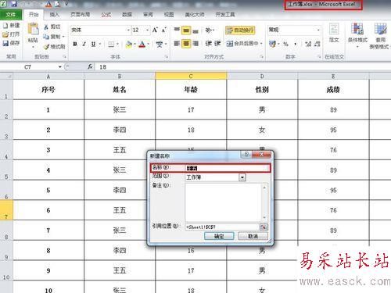Open Format as Table (套用表格格式) icon

[x=380, y=29]
